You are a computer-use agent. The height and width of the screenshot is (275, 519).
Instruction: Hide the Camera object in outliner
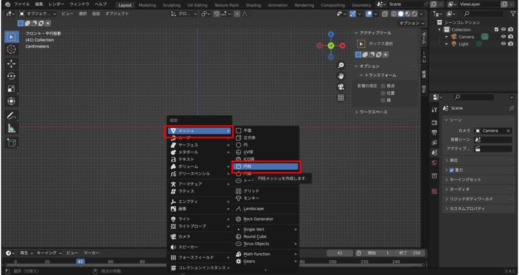[504, 37]
